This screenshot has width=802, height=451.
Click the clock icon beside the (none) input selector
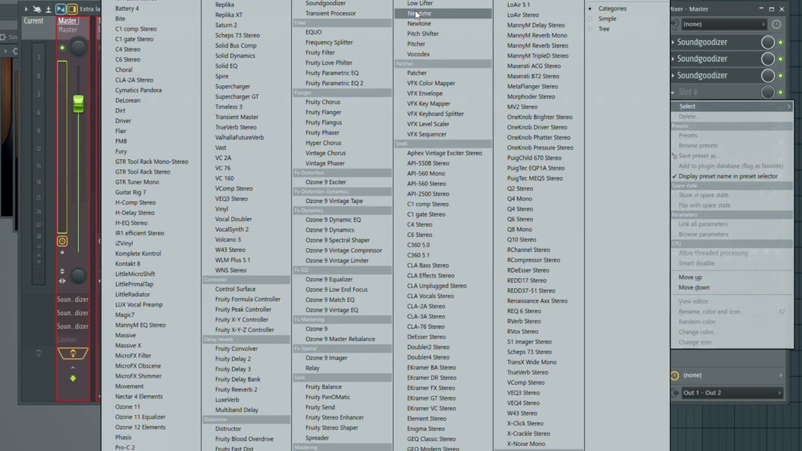click(776, 24)
